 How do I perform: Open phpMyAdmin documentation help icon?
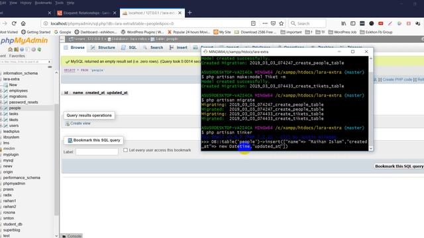click(22, 50)
